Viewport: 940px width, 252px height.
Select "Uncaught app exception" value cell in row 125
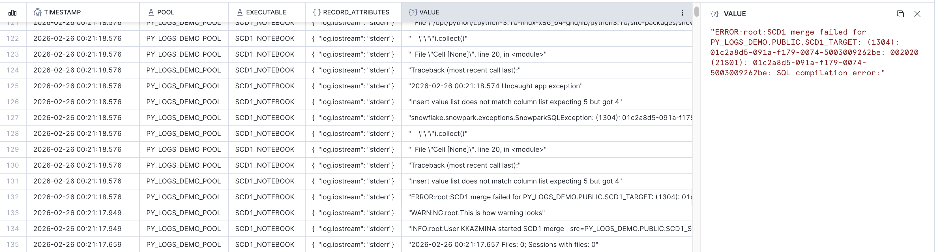[547, 86]
